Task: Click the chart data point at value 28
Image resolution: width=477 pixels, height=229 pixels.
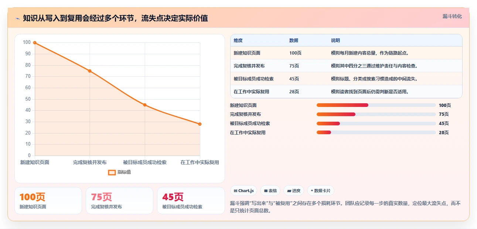Action: [x=200, y=124]
